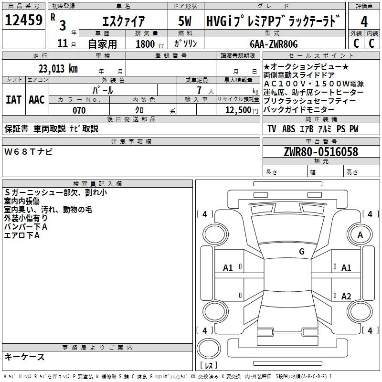The height and width of the screenshot is (382, 382).
Task: Click registration year R 3
Action: [58, 22]
